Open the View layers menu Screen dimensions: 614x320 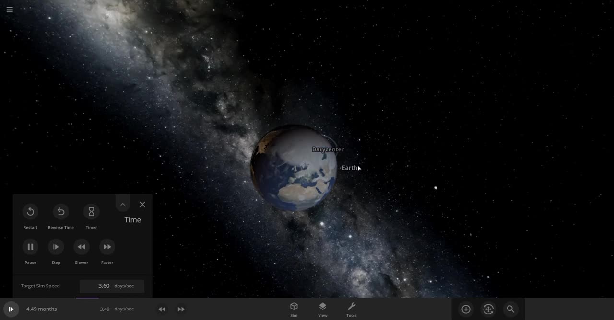click(x=323, y=309)
